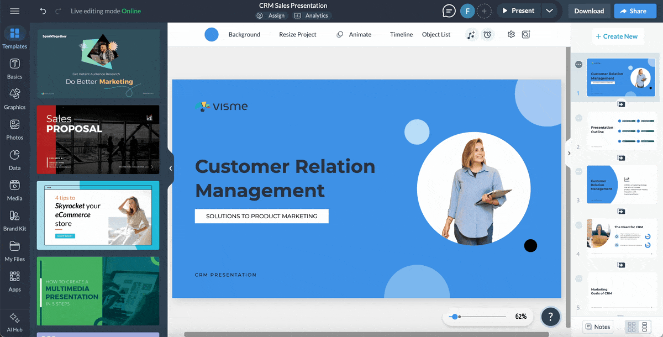
Task: Open the comments speech bubble
Action: coord(450,11)
